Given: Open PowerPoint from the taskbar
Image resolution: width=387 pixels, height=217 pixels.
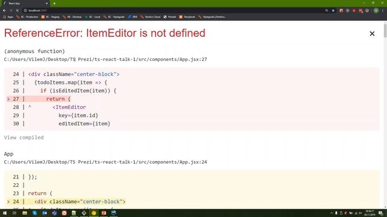Looking at the screenshot, I should (x=103, y=213).
